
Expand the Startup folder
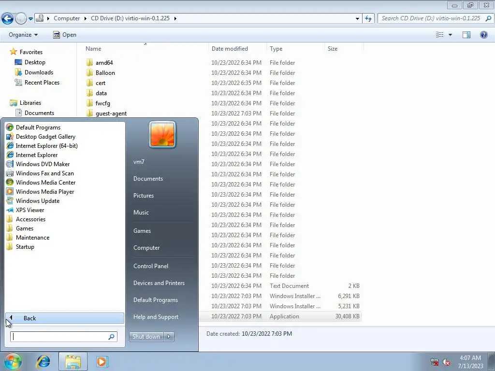25,247
